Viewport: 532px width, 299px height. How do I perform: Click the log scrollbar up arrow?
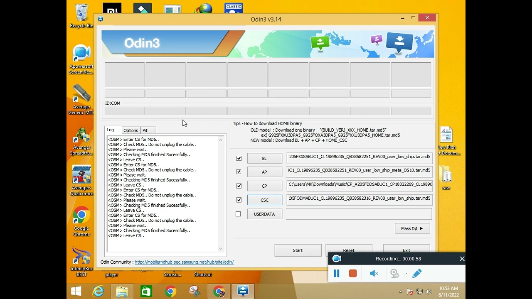(221, 140)
